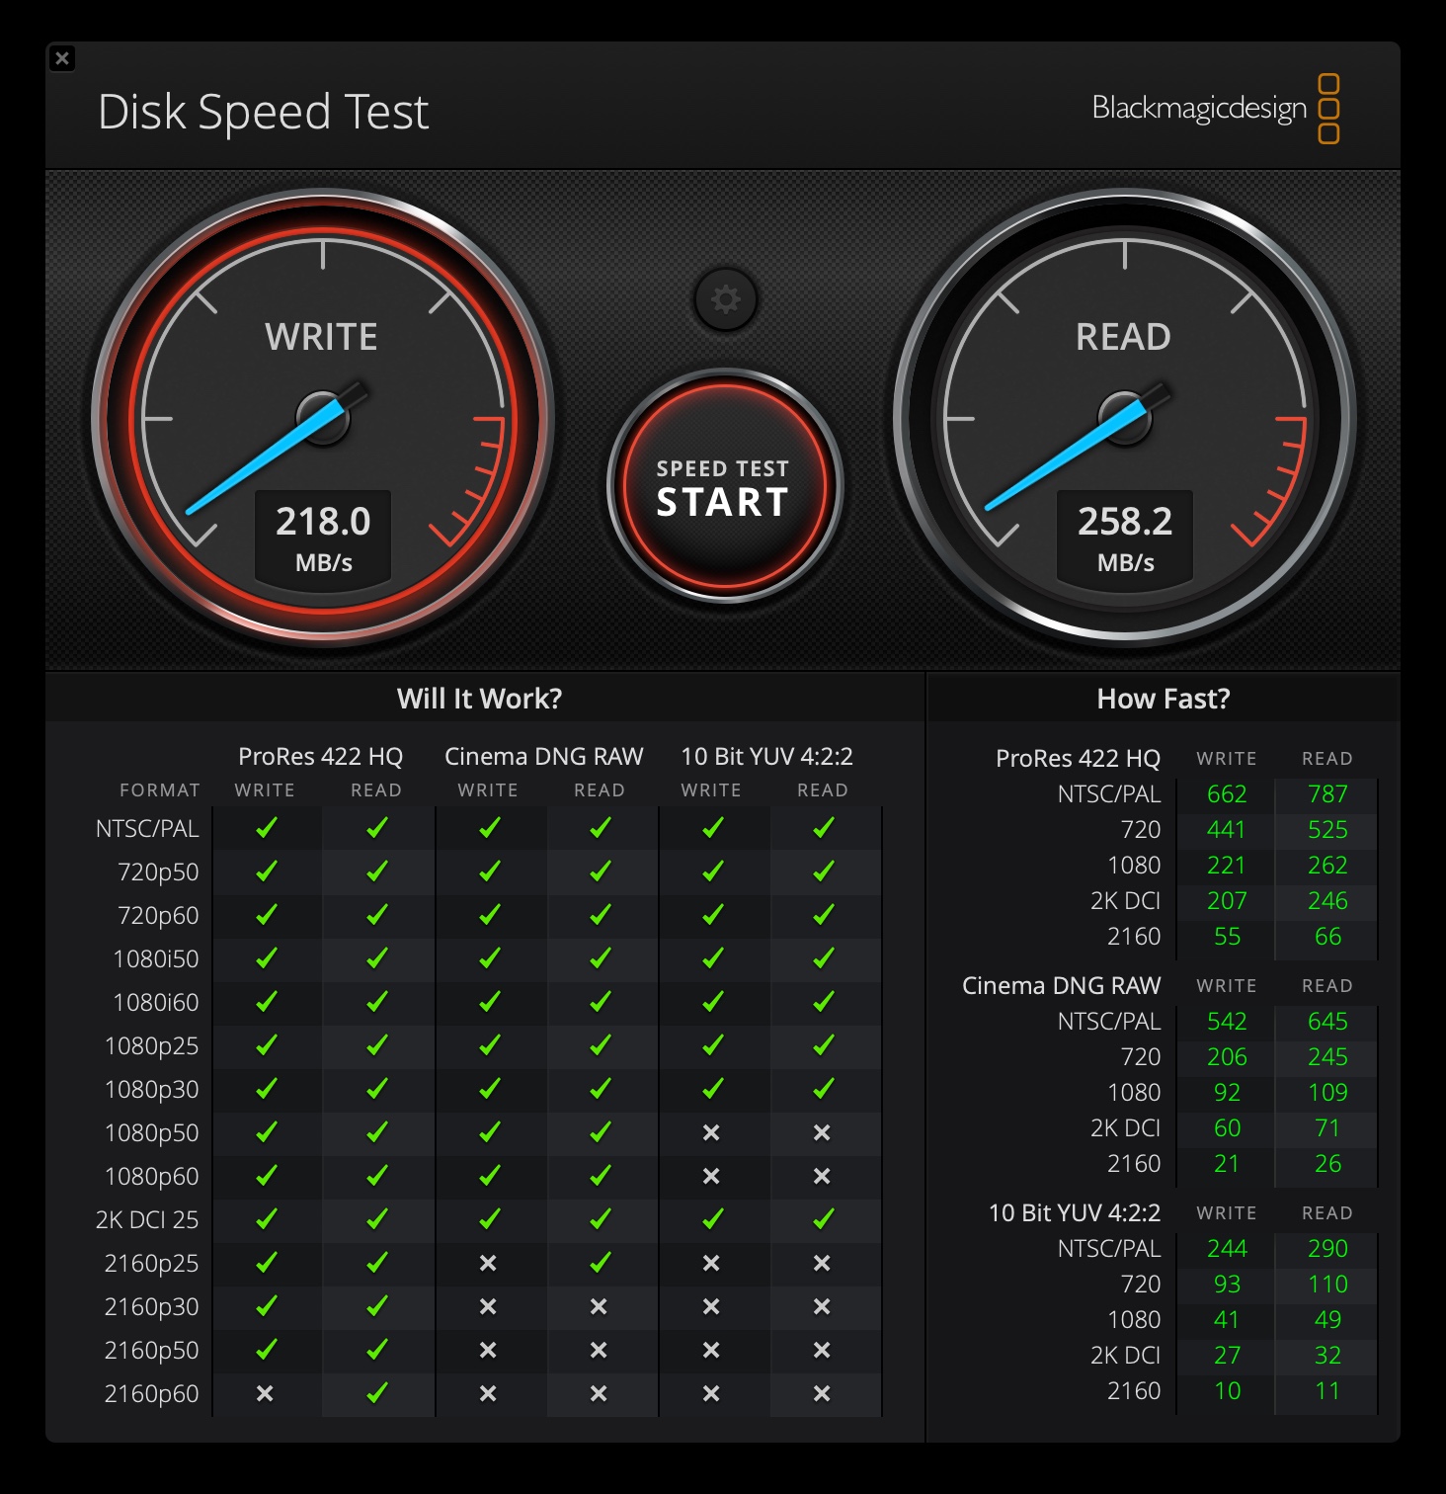This screenshot has height=1494, width=1446.
Task: Click the Write speed gauge
Action: click(x=323, y=418)
